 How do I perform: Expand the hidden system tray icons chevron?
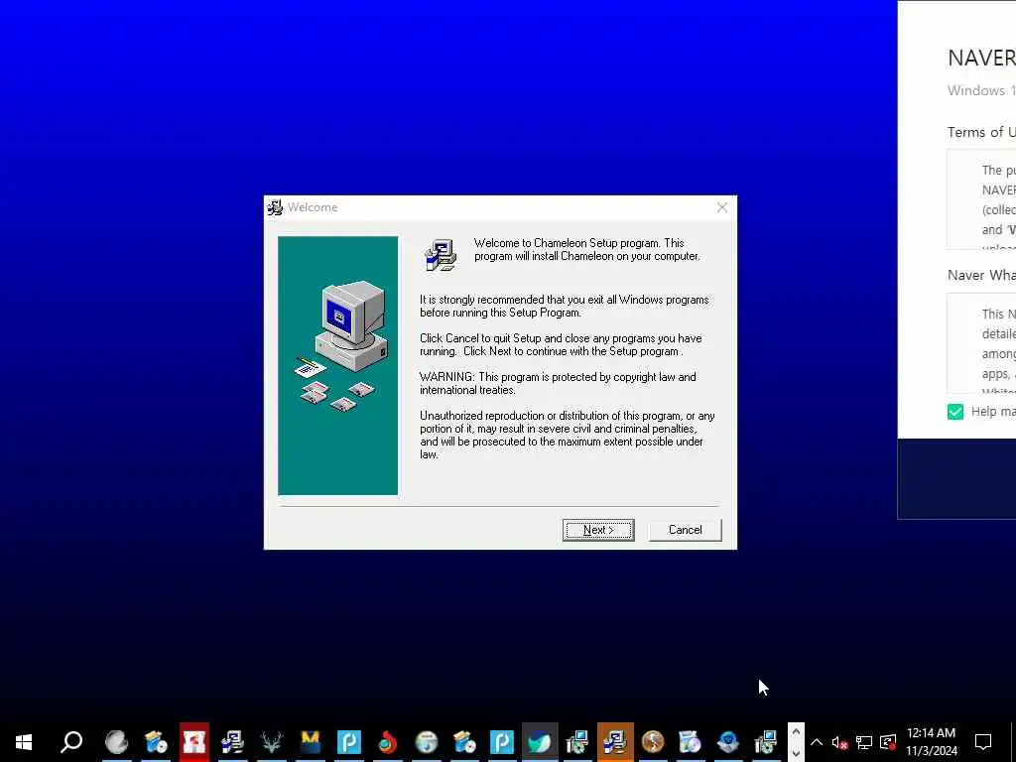pyautogui.click(x=817, y=742)
